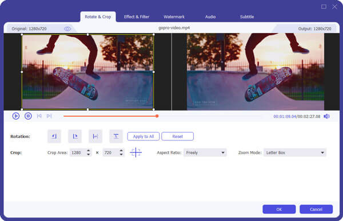Cancel the editing dialog
This screenshot has width=343, height=221.
[x=316, y=209]
